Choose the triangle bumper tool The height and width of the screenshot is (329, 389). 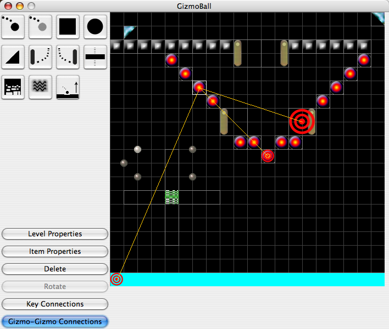pyautogui.click(x=13, y=56)
